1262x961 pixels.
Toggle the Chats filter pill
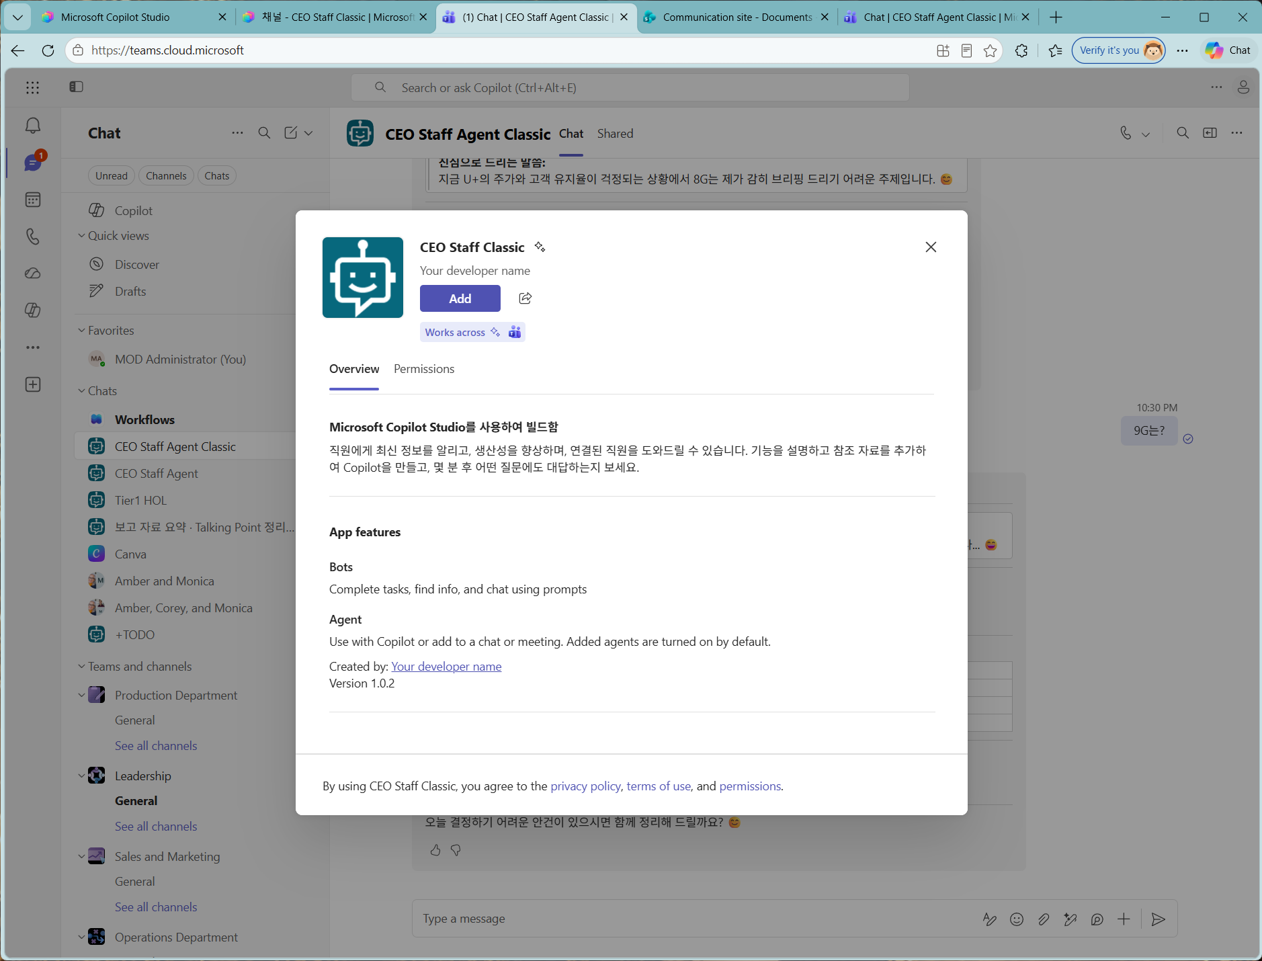click(217, 176)
